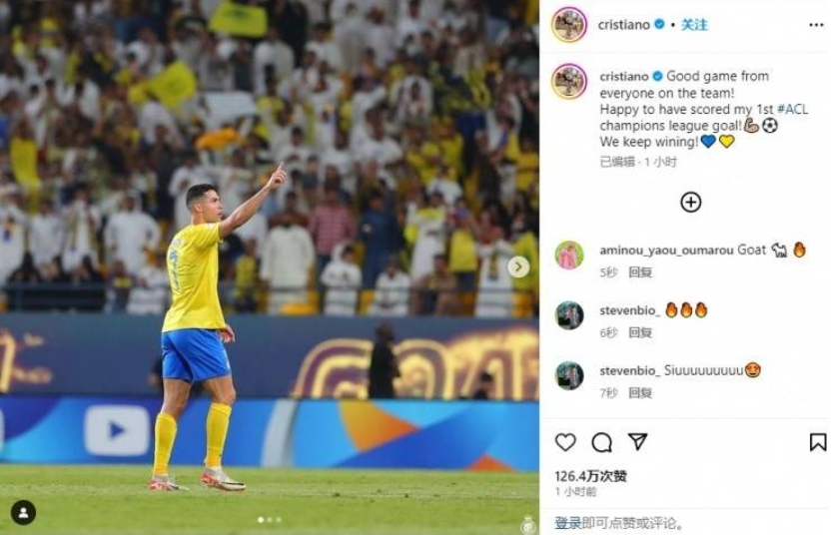Open comments via the speech bubble icon
834x535 pixels.
(601, 442)
